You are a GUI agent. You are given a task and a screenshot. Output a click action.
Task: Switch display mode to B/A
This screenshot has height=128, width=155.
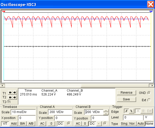[23, 124]
